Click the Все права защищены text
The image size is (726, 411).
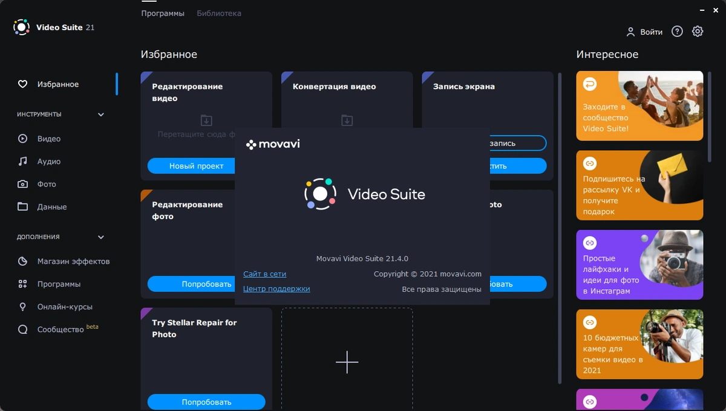(x=441, y=289)
